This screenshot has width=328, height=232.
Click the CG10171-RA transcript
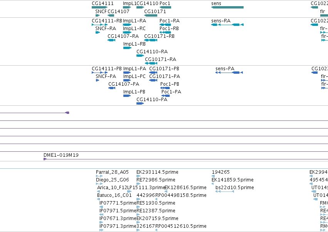(151, 64)
